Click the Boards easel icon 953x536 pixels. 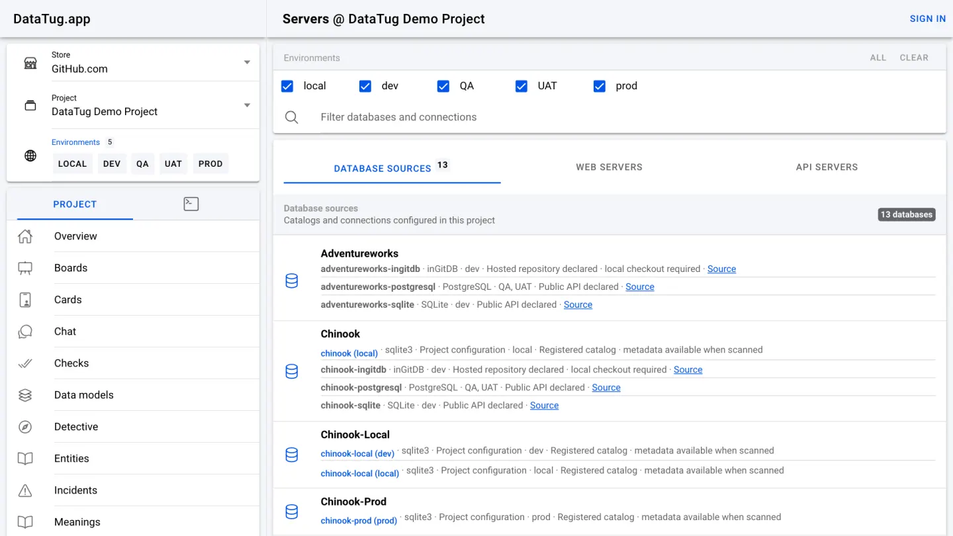[x=25, y=268]
